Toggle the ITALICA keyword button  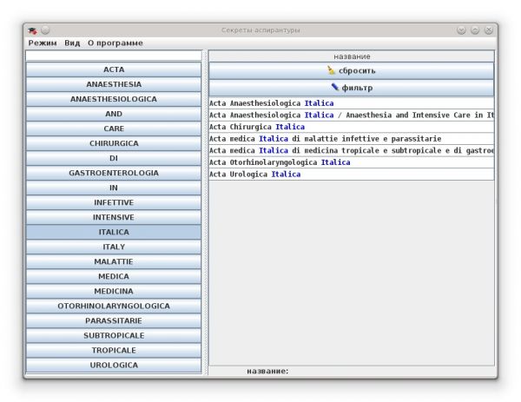click(114, 232)
